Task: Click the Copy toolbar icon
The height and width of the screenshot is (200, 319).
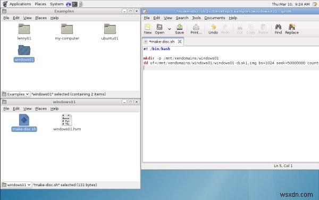Action: [x=250, y=29]
